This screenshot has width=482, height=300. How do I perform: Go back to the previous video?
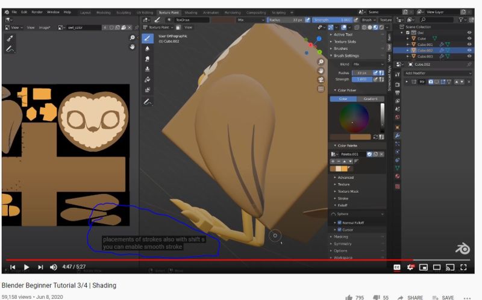tap(13, 267)
